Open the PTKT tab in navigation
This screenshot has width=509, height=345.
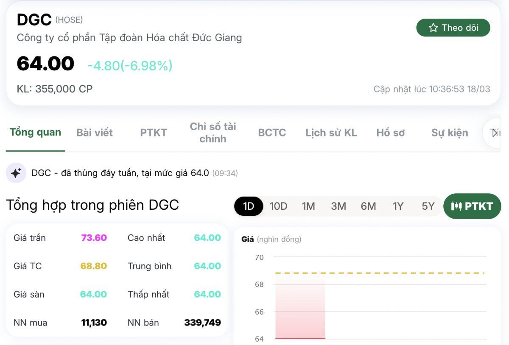[x=154, y=133]
